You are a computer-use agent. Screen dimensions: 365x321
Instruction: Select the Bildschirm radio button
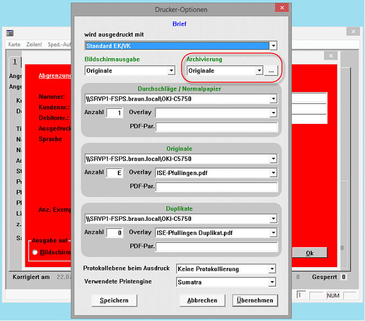tap(35, 252)
